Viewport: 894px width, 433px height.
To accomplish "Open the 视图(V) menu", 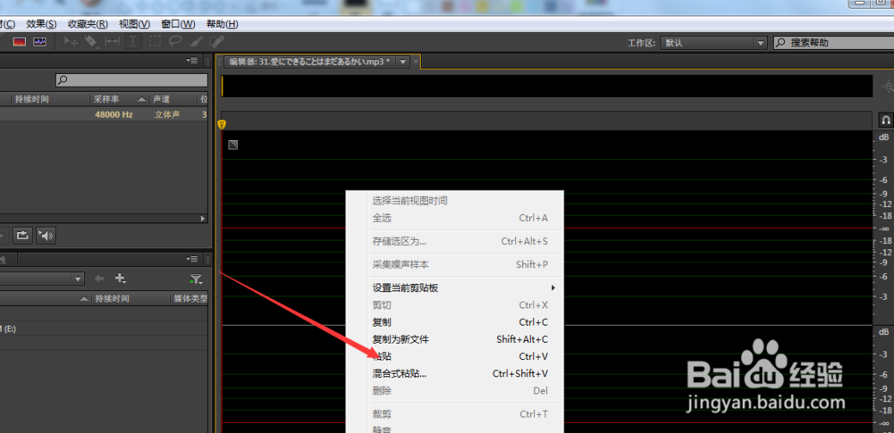I will pos(134,24).
